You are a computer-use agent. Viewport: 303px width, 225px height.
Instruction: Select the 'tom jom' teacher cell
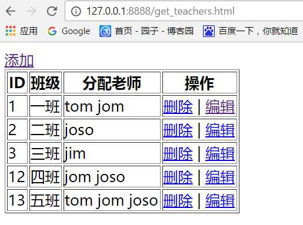point(112,106)
